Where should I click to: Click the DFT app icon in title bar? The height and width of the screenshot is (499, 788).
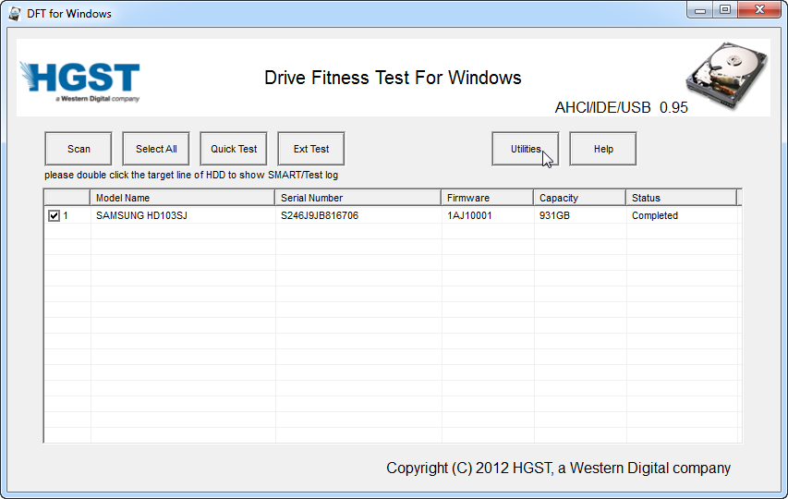tap(15, 14)
